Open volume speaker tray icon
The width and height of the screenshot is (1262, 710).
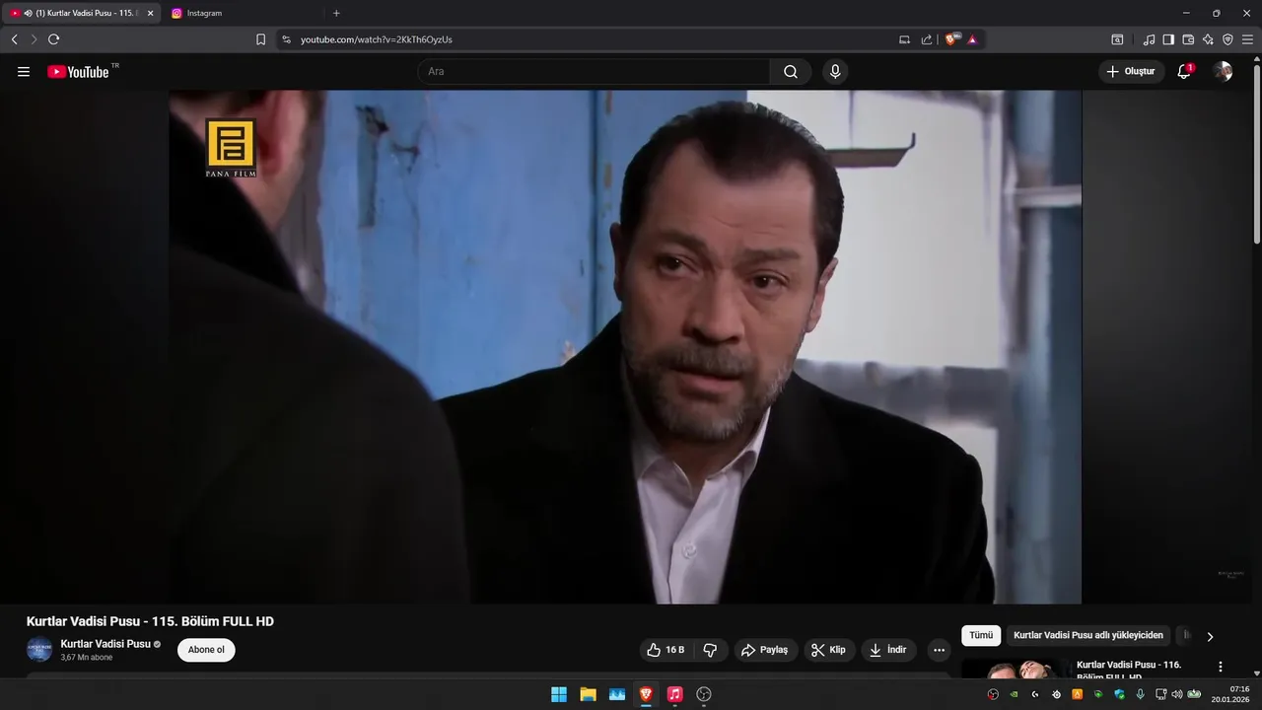tap(1177, 694)
